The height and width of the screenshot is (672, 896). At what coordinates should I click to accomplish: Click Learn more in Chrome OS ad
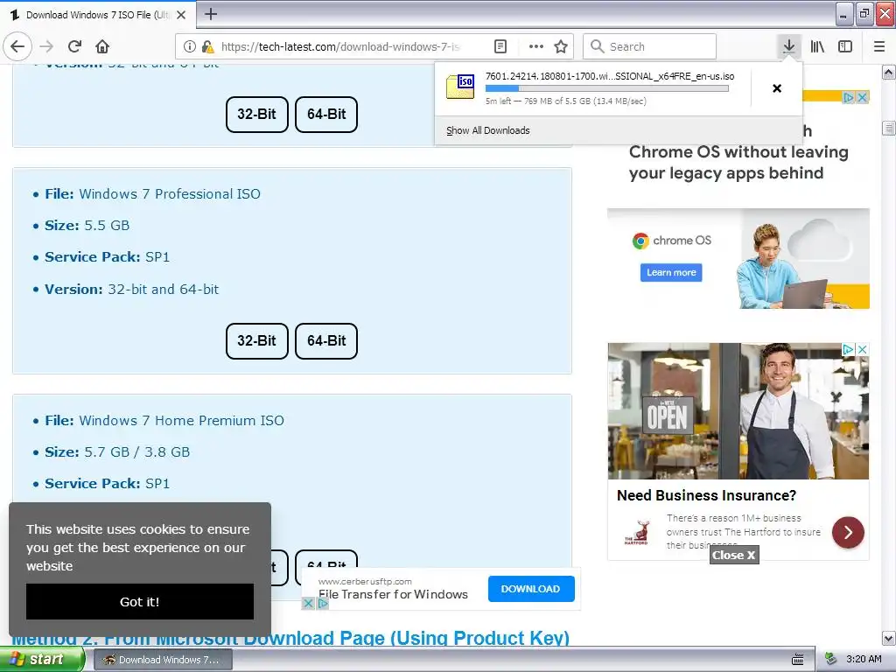click(671, 273)
